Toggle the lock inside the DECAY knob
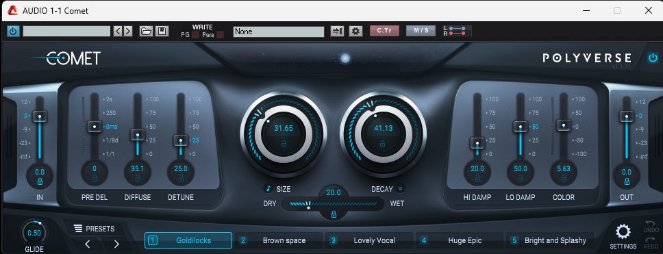 [x=382, y=144]
